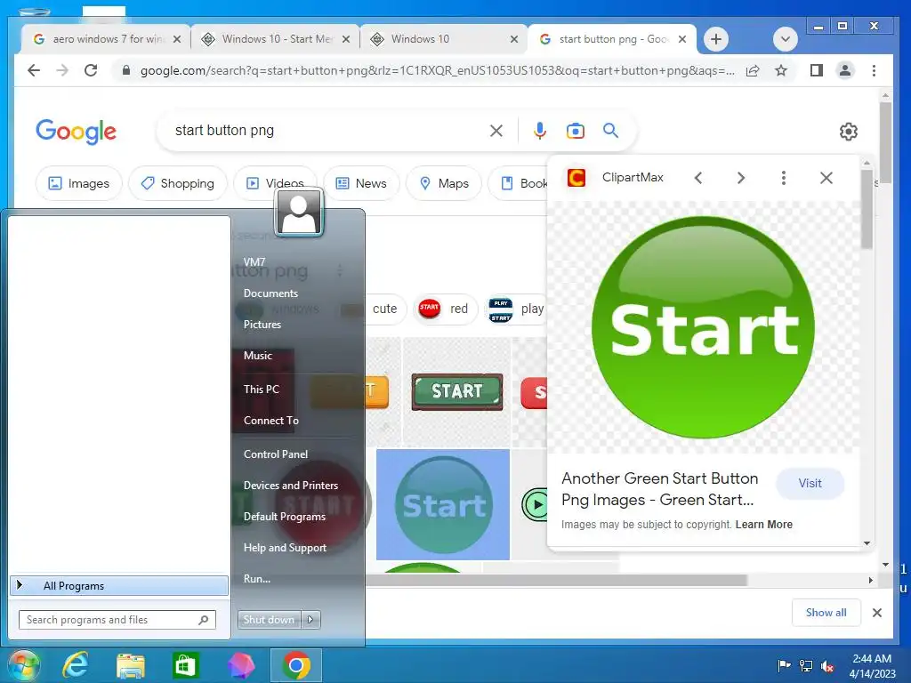Click the Chrome forward arrow
This screenshot has width=911, height=683.
(62, 70)
